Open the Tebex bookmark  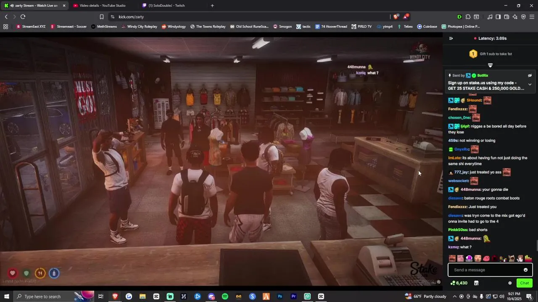[405, 26]
